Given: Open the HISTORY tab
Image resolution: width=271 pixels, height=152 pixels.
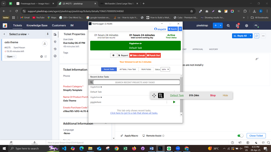Looking at the screenshot, I should pos(213,49).
